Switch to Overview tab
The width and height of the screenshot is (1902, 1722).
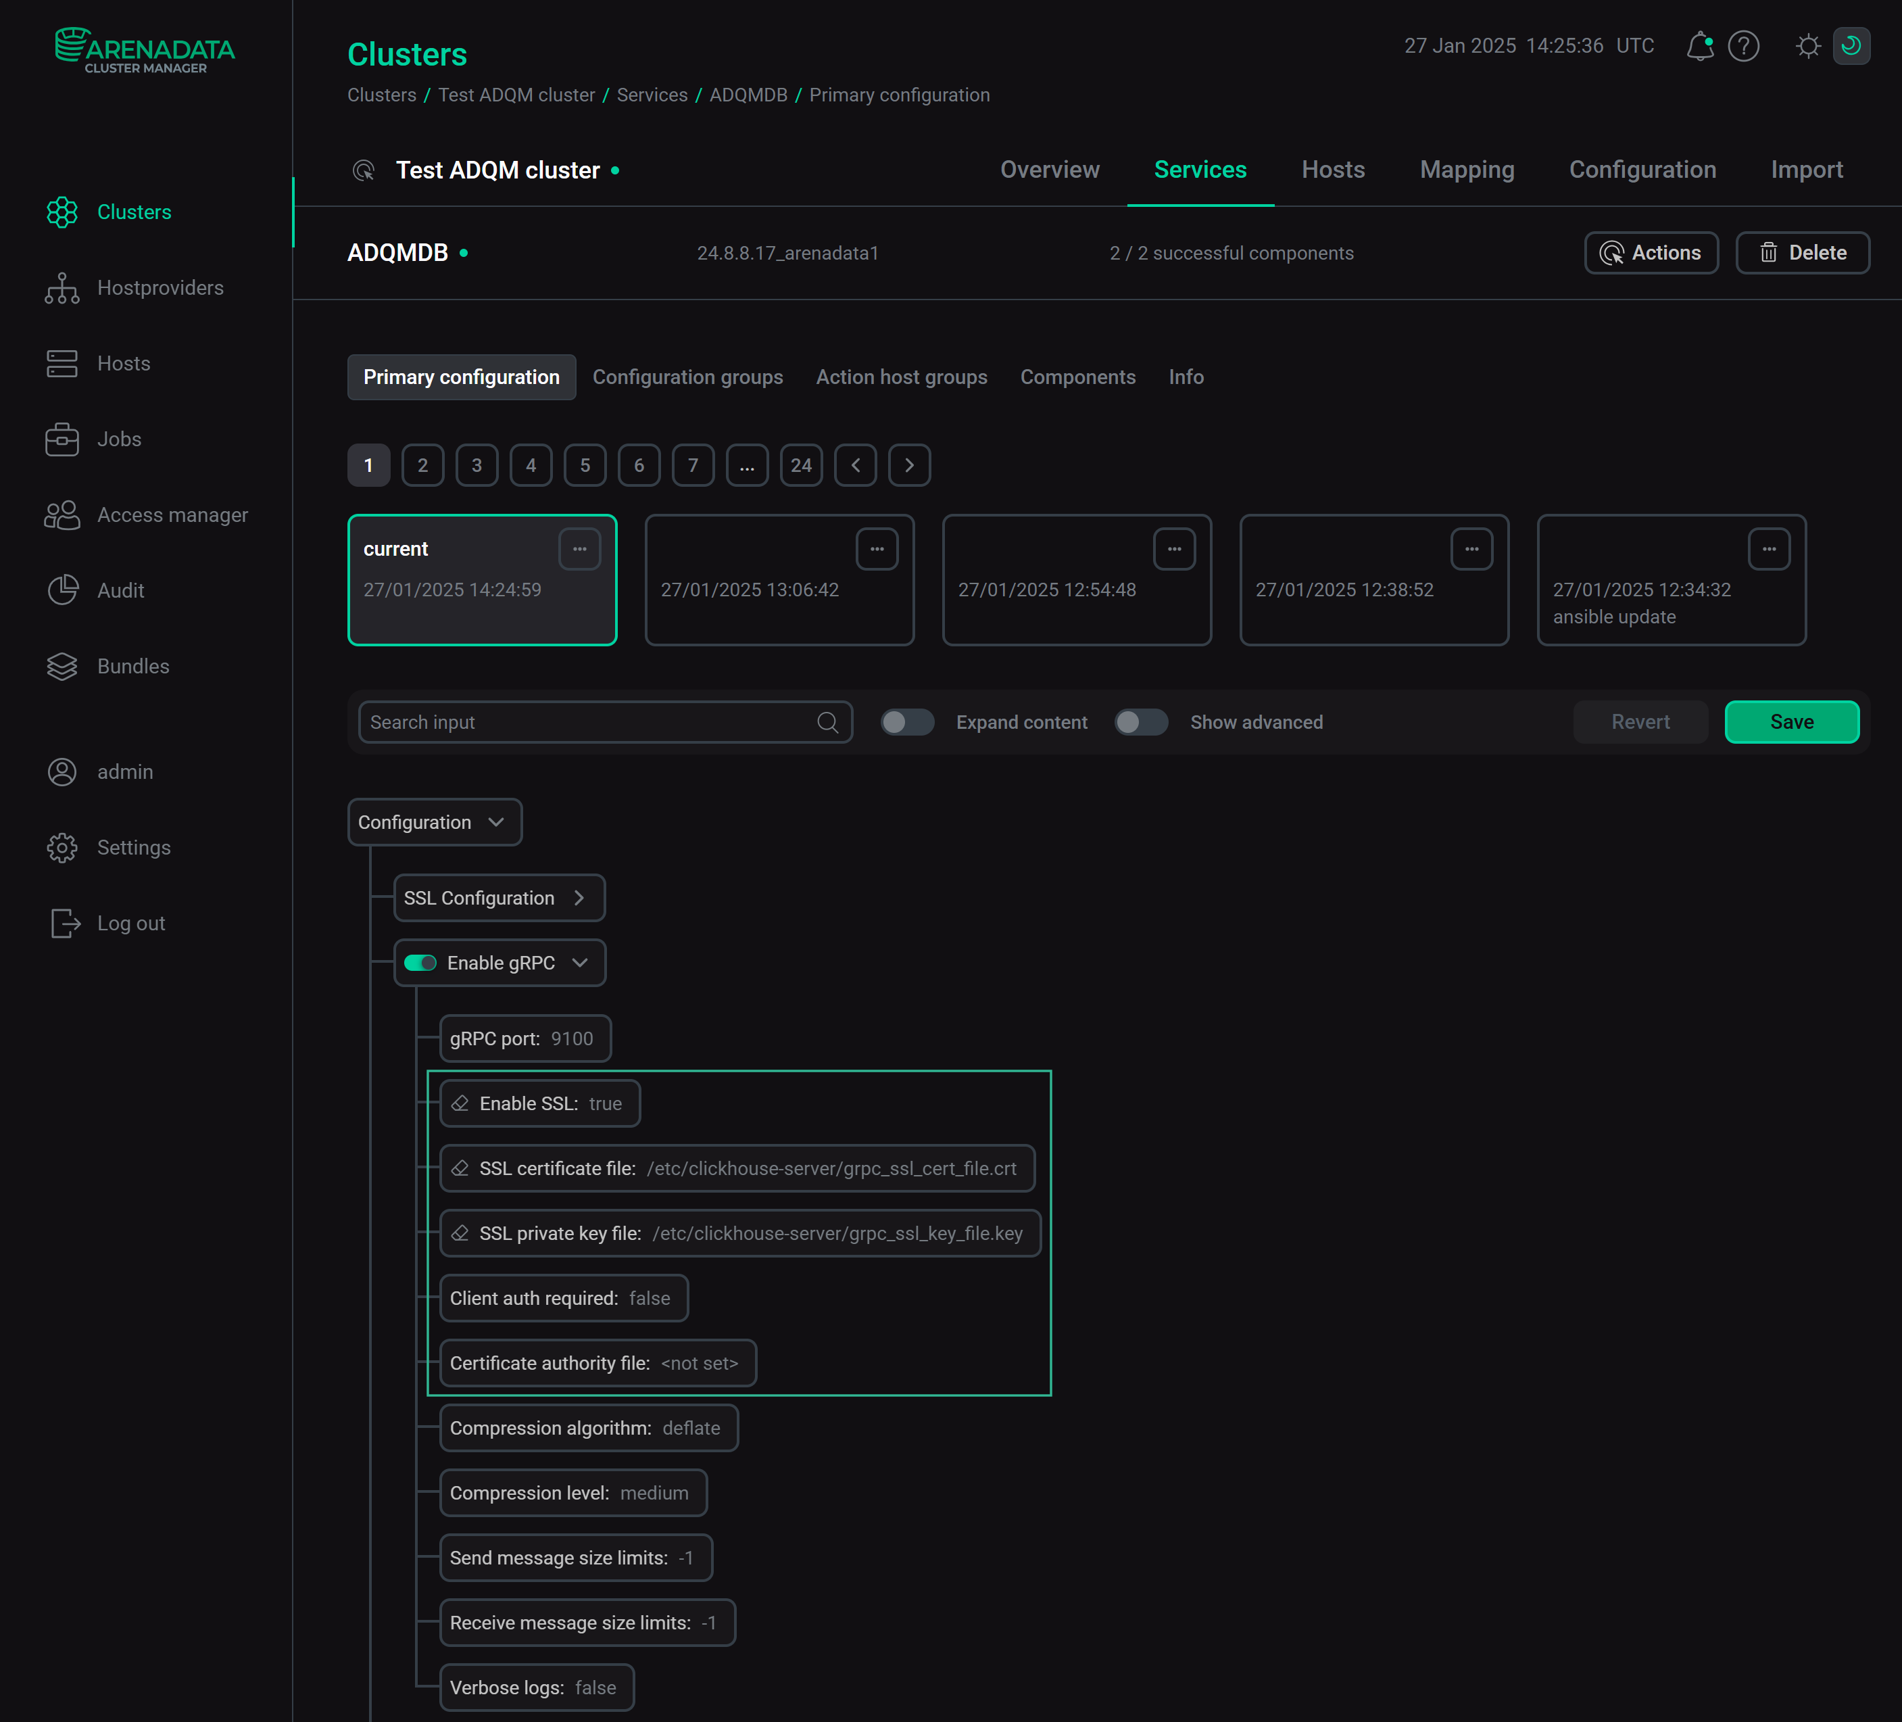point(1050,170)
